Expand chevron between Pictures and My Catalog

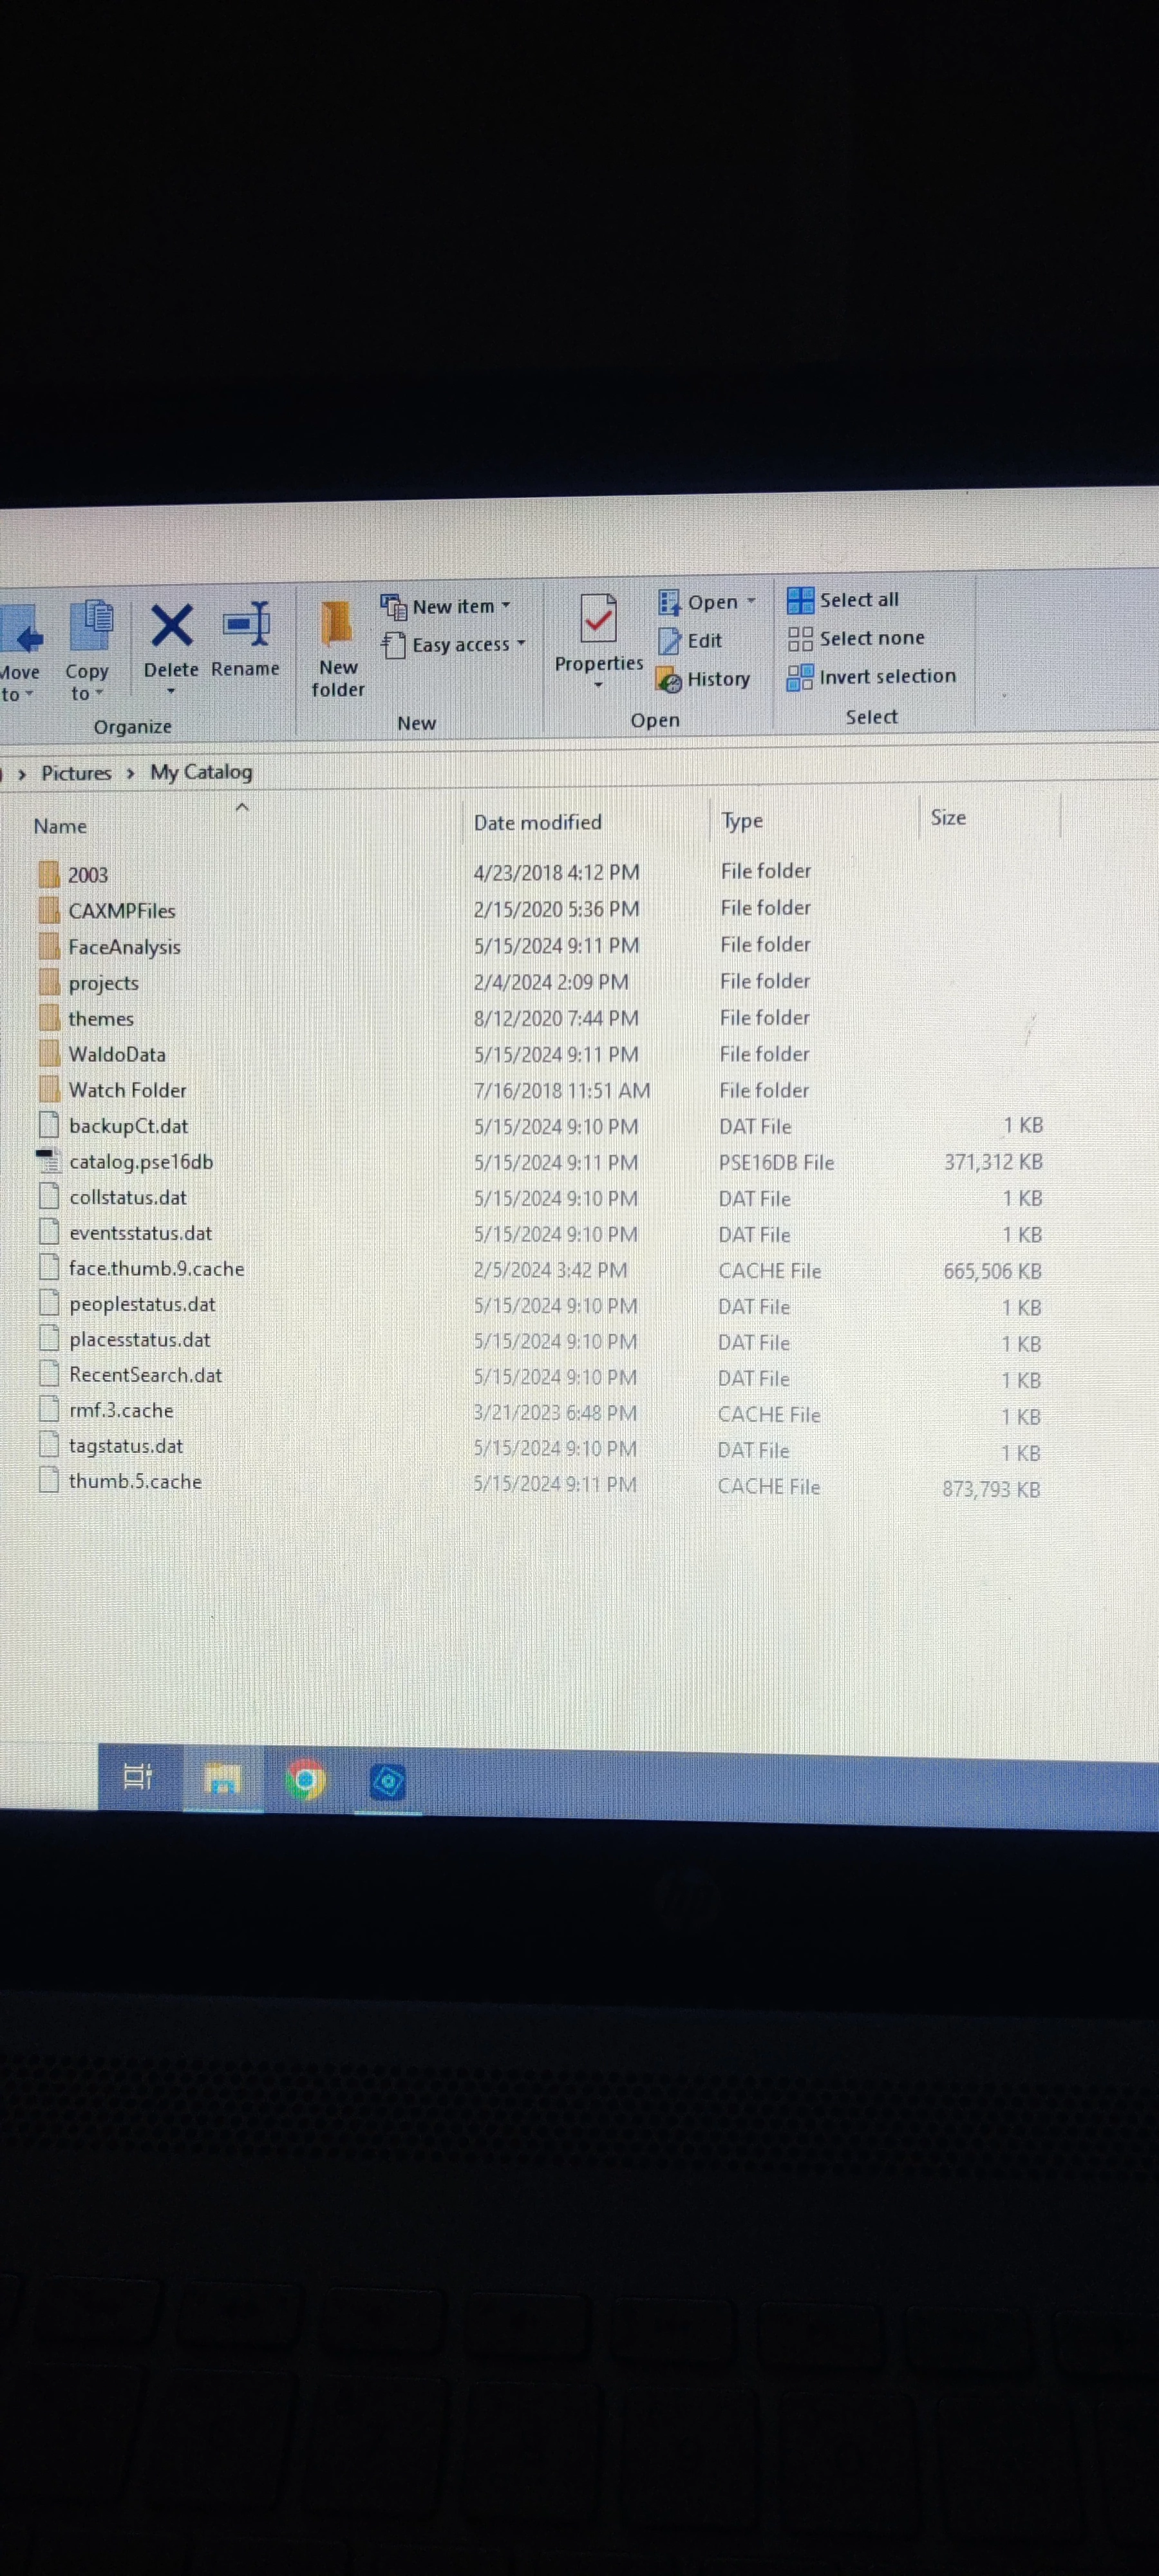tap(130, 773)
